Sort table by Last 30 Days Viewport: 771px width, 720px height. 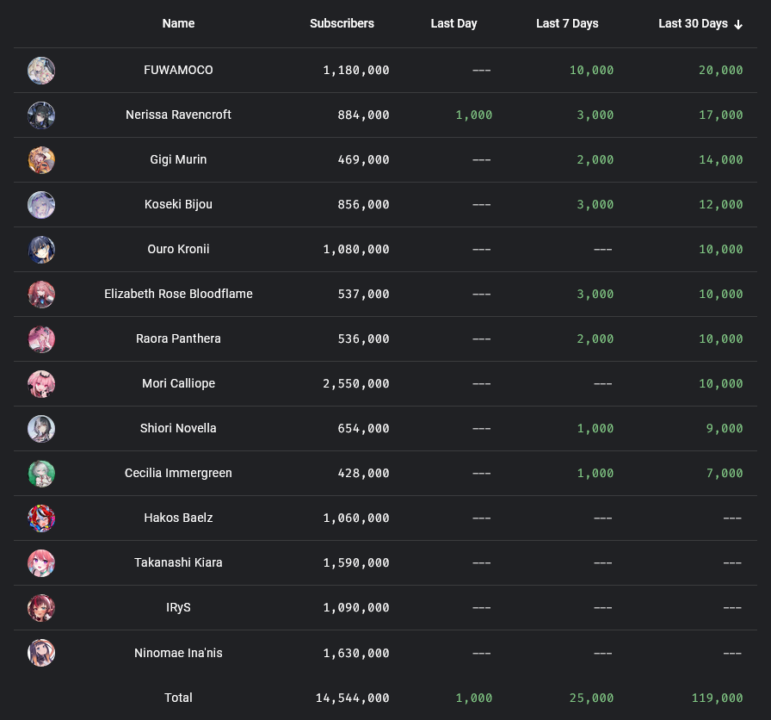tap(693, 24)
